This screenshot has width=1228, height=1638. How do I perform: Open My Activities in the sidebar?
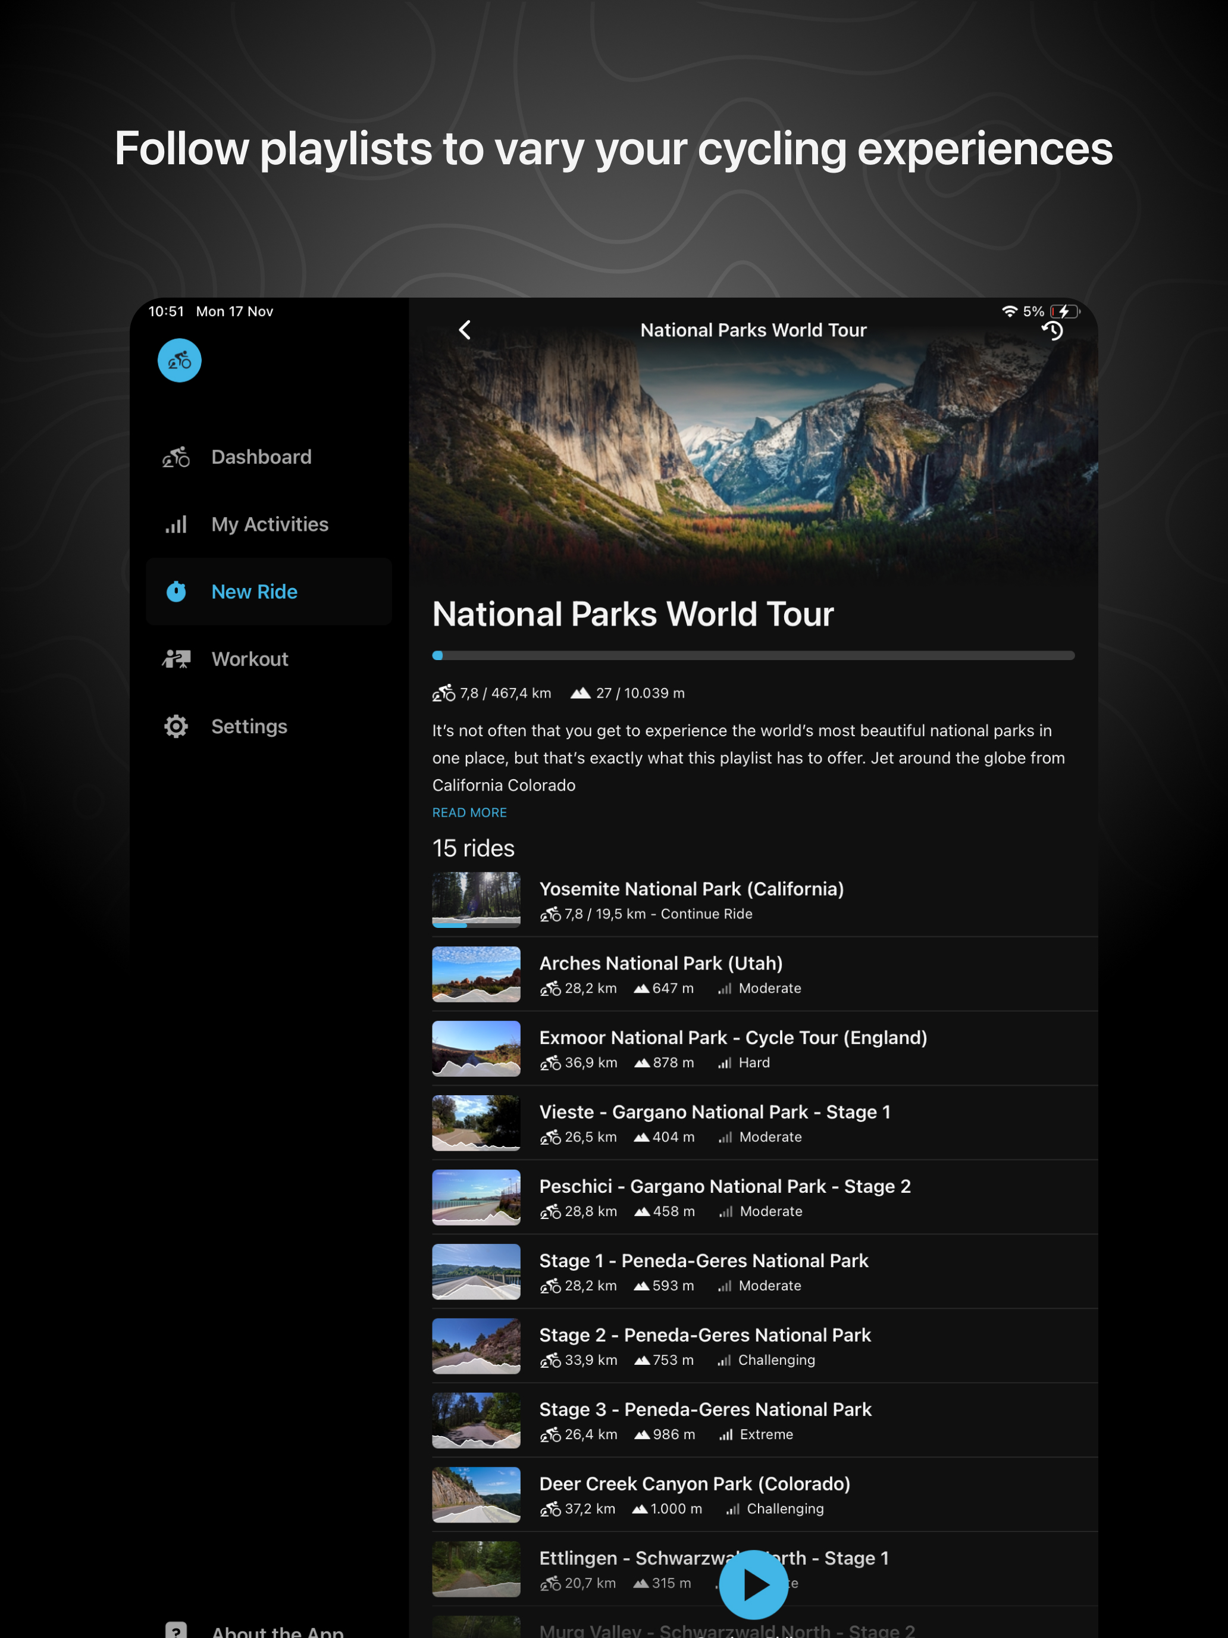[269, 524]
